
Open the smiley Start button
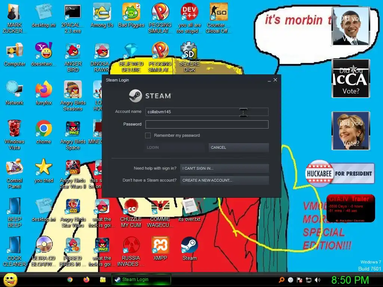click(10, 280)
